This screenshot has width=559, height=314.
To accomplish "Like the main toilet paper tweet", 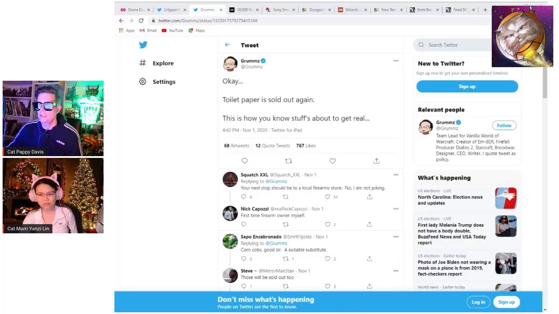I will click(332, 161).
